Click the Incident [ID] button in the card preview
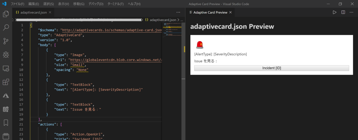The image size is (358, 140). [271, 68]
